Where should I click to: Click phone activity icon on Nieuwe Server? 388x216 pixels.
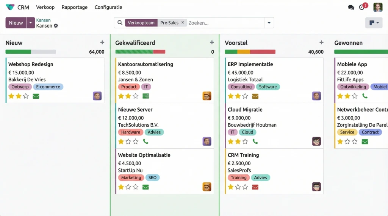pyautogui.click(x=145, y=141)
